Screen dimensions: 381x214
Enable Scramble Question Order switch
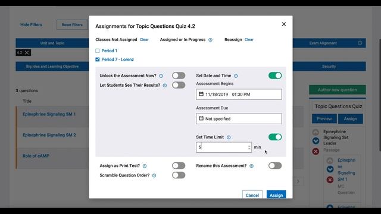click(179, 175)
